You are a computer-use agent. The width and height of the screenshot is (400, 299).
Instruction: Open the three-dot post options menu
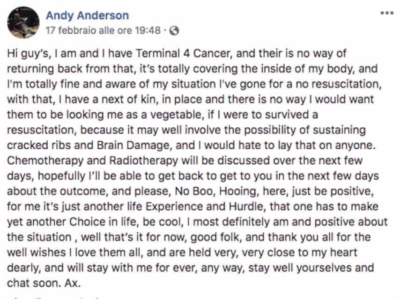click(x=387, y=13)
